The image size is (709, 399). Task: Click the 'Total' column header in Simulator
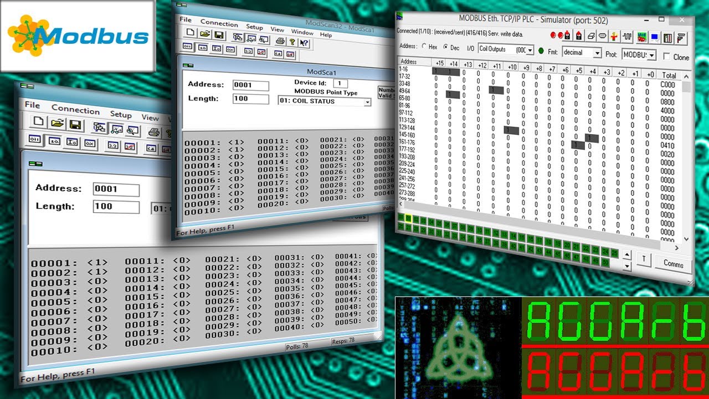[669, 75]
